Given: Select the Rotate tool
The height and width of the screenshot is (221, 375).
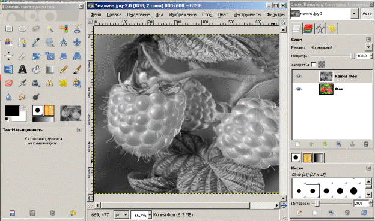Looking at the screenshot, I should point(36,56).
